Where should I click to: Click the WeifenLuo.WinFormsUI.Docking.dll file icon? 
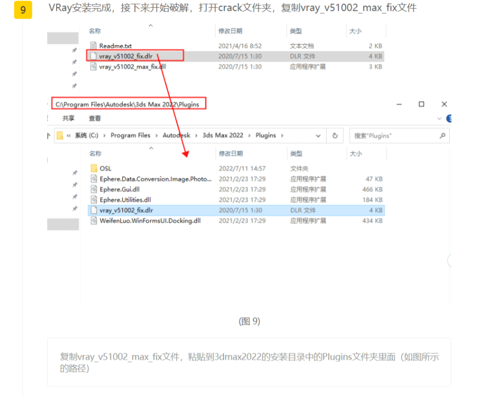(x=93, y=221)
